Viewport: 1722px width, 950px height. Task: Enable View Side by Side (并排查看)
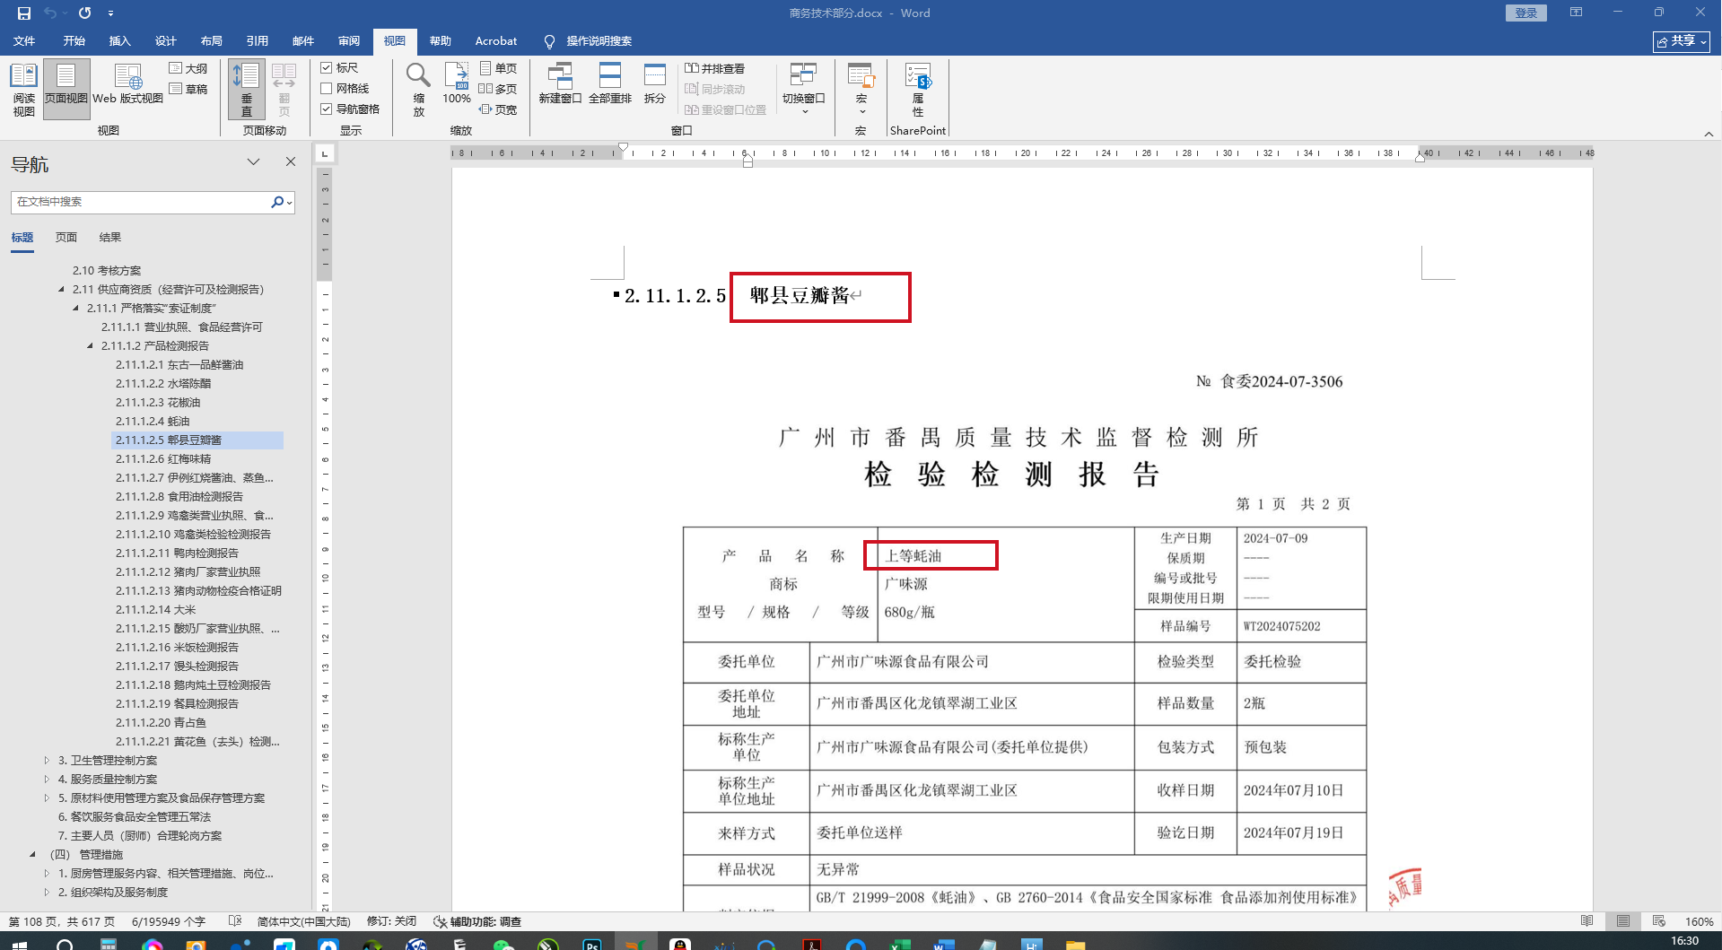coord(715,68)
